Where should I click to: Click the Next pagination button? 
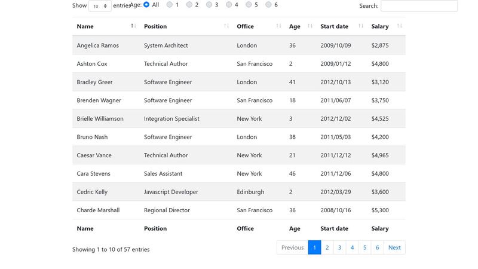click(x=394, y=247)
